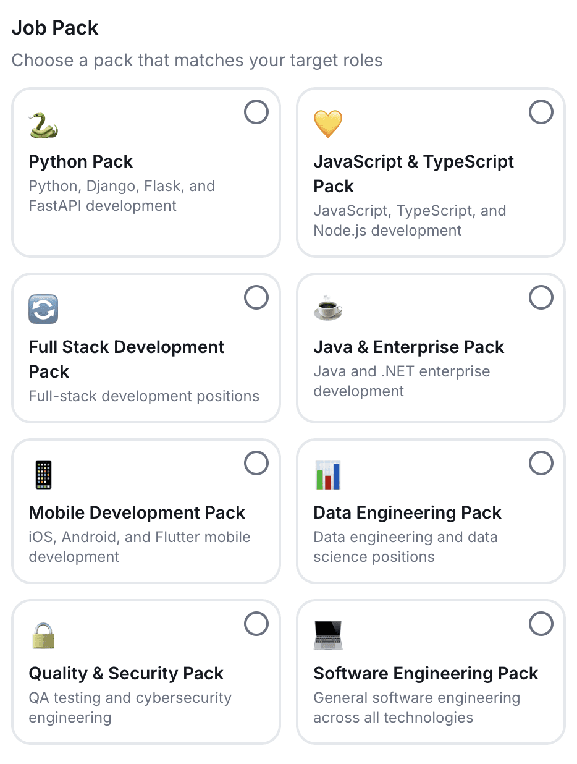Click the snake icon on Python Pack

coord(43,124)
